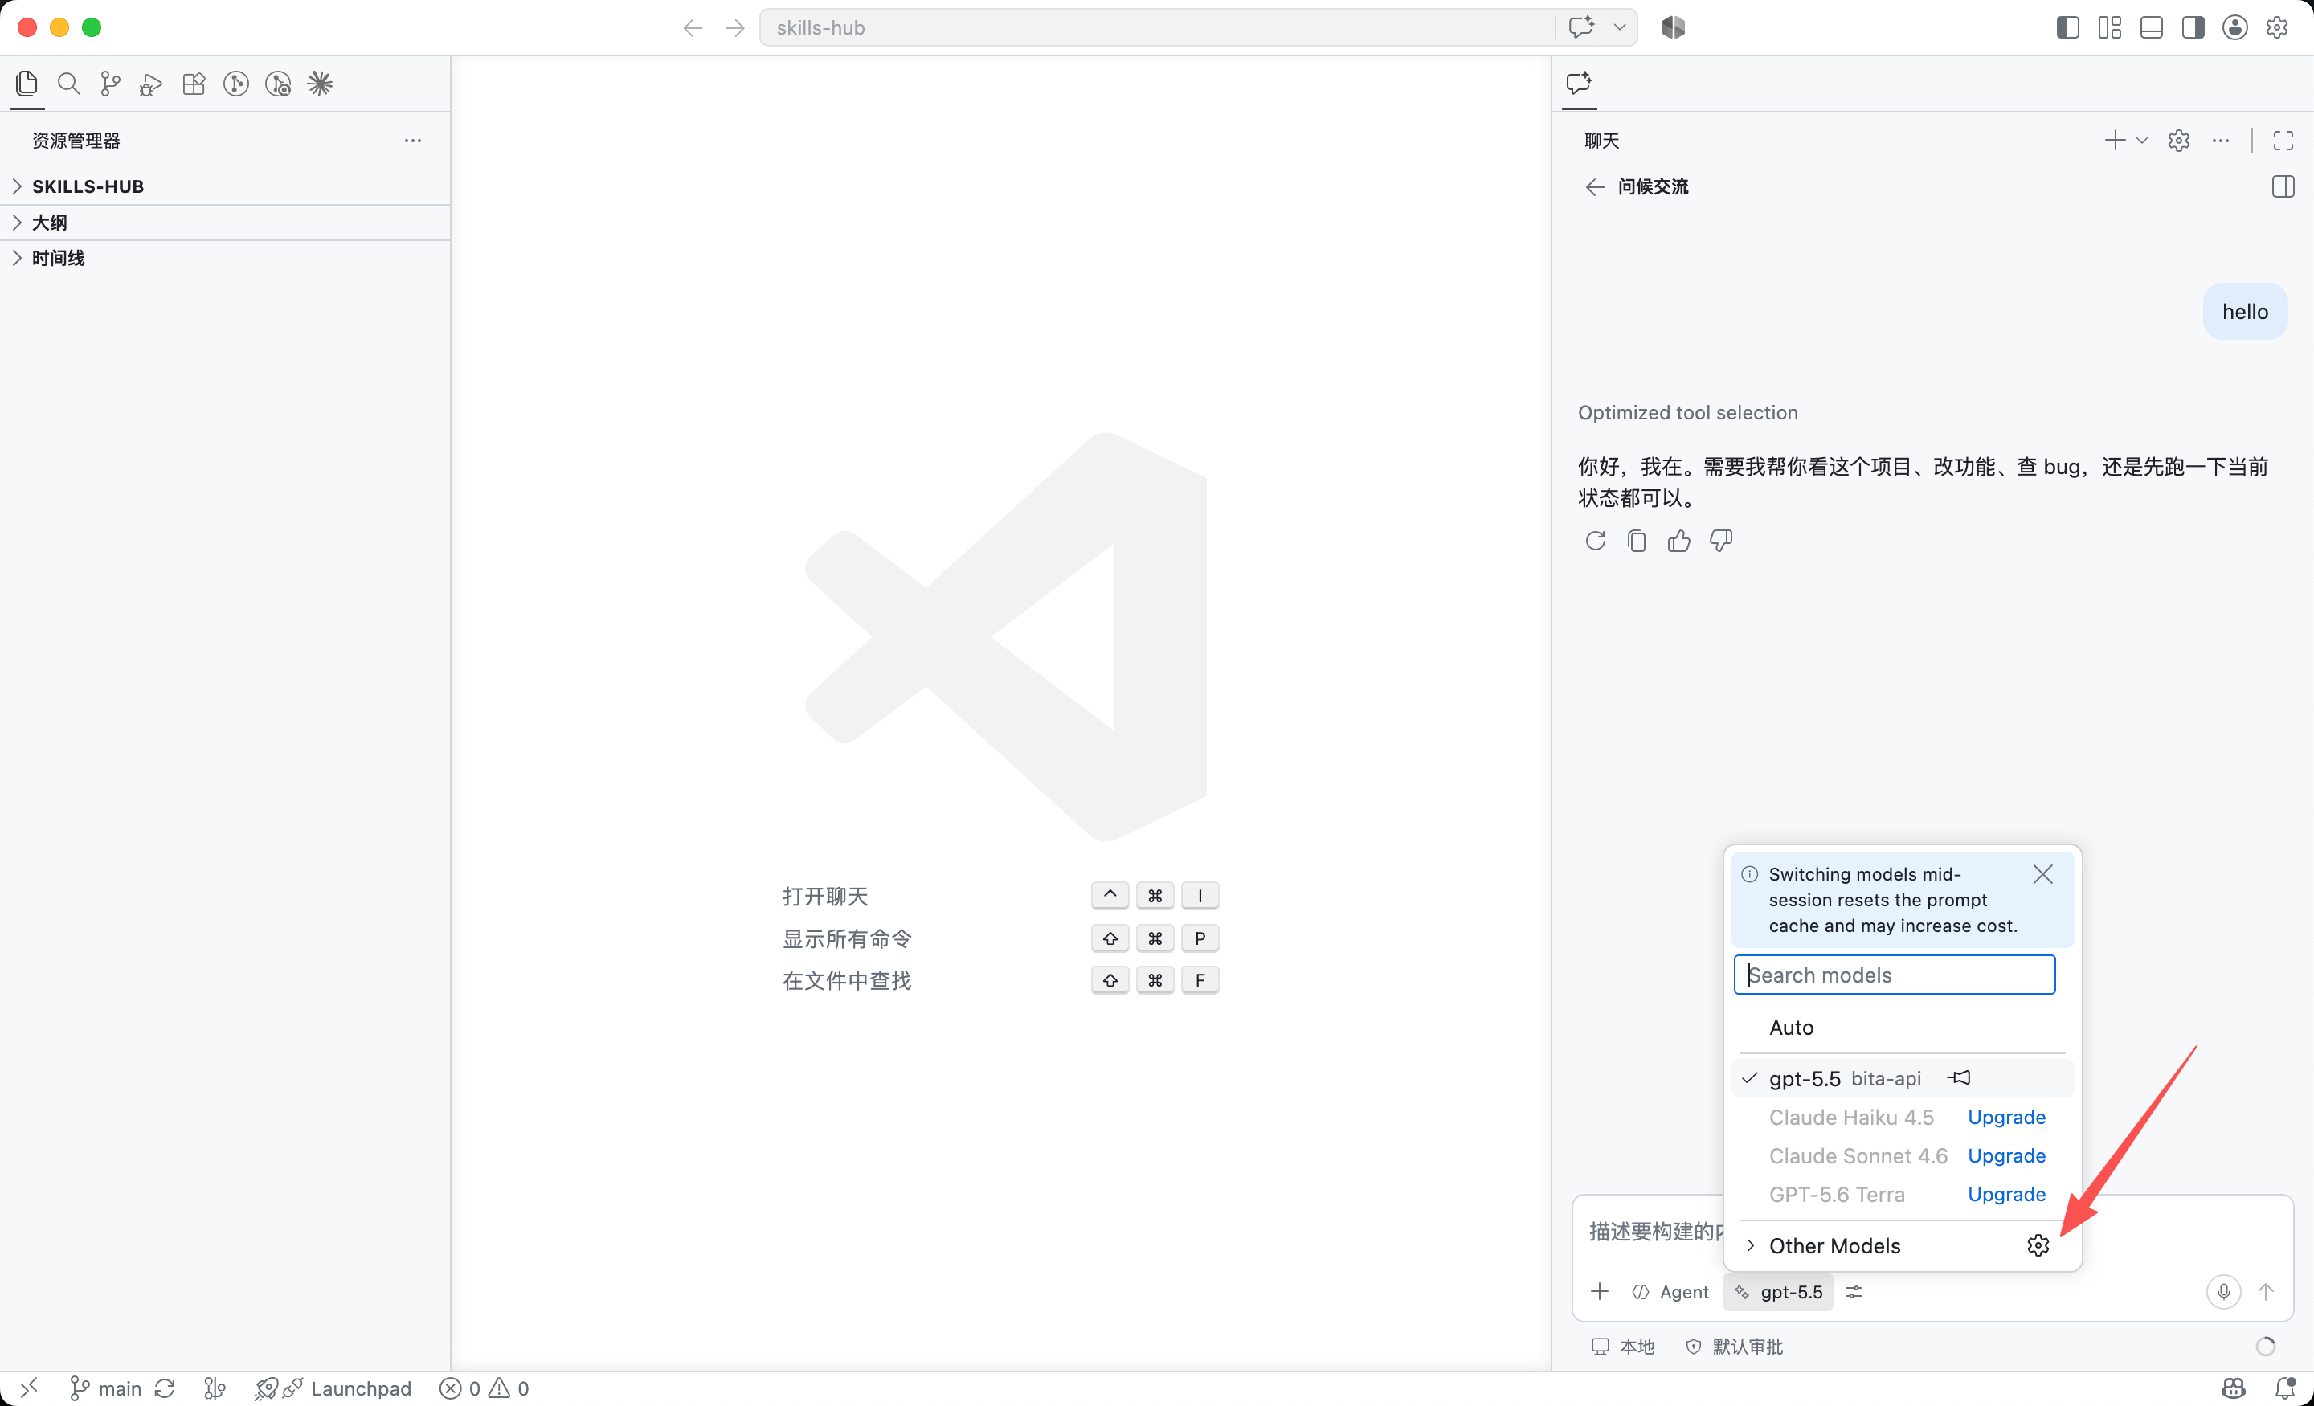Give thumbs up to the response

(1679, 541)
